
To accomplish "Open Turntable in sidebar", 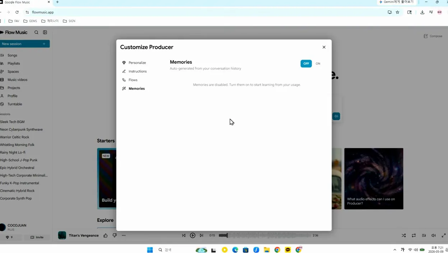I will [15, 104].
